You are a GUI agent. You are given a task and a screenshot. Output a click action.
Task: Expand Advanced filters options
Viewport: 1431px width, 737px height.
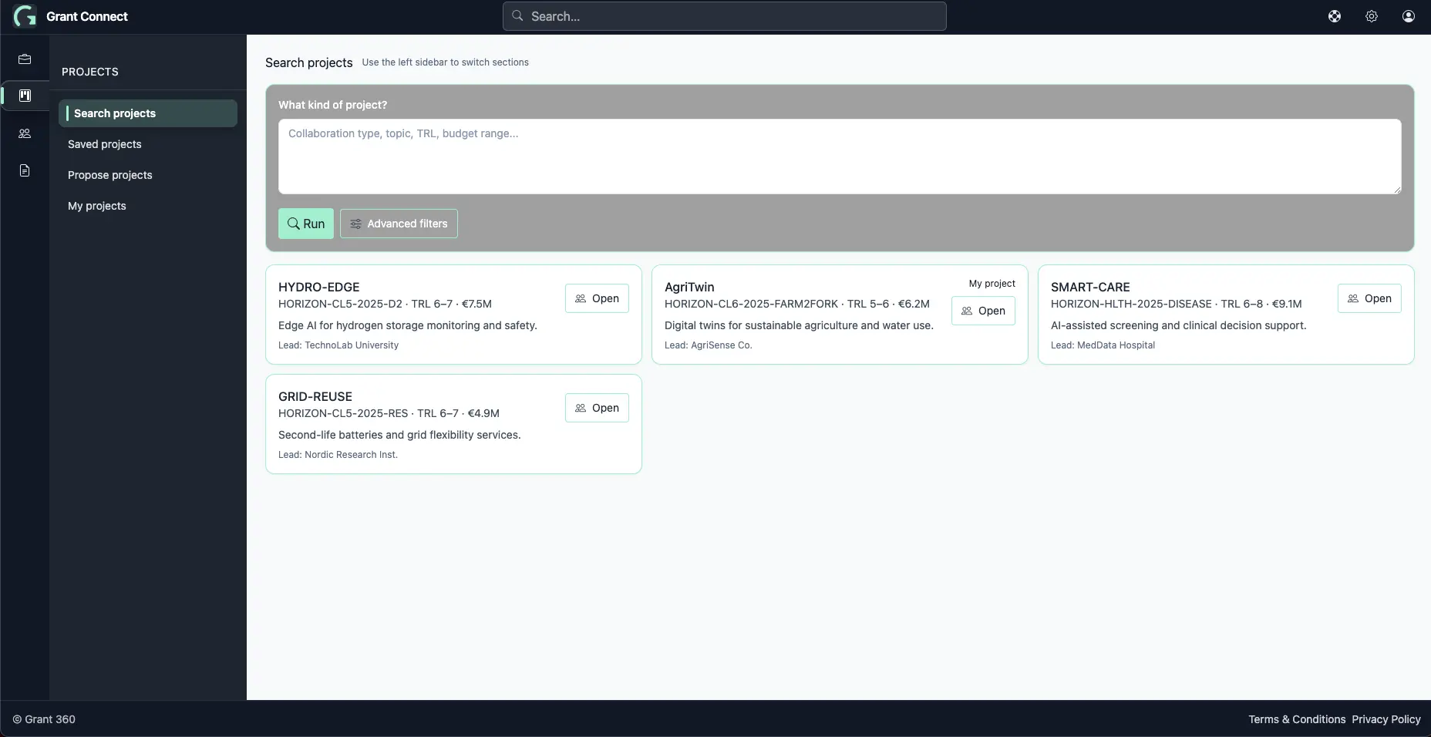point(399,224)
